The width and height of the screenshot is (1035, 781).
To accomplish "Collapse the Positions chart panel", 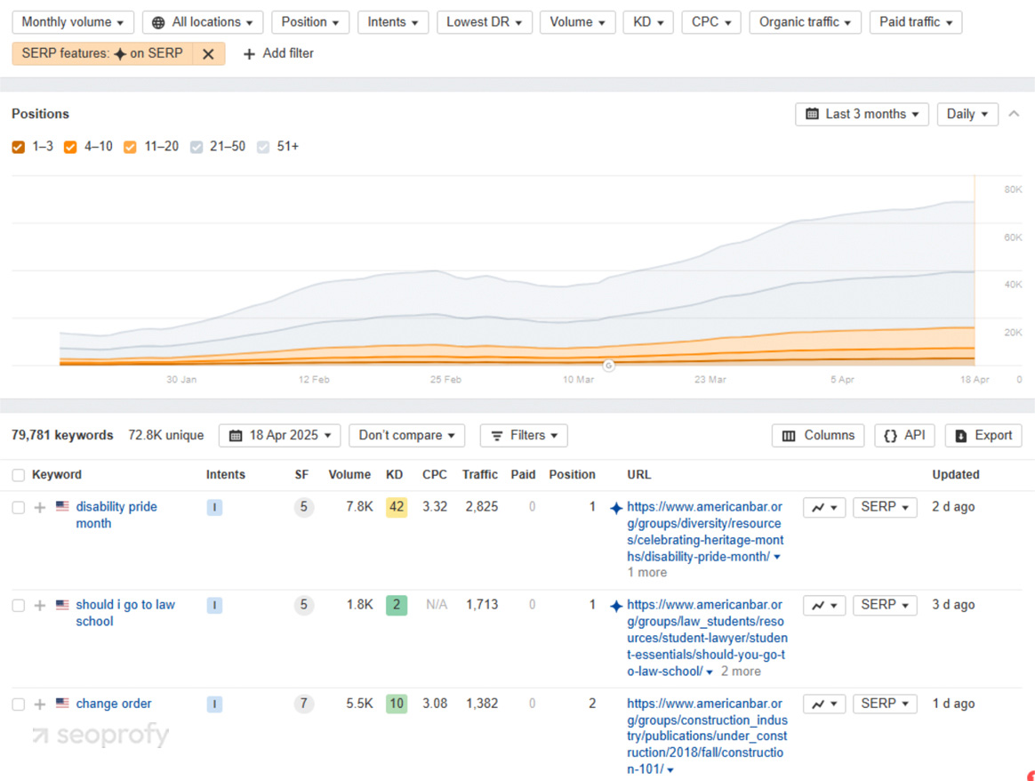I will click(x=1014, y=114).
